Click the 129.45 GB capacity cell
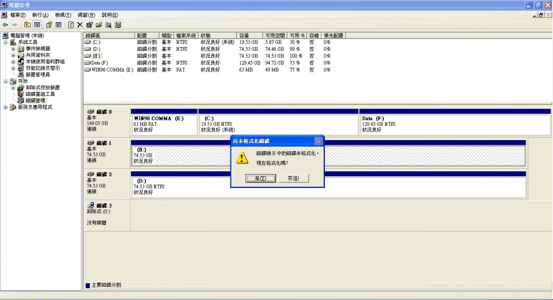 click(x=250, y=63)
